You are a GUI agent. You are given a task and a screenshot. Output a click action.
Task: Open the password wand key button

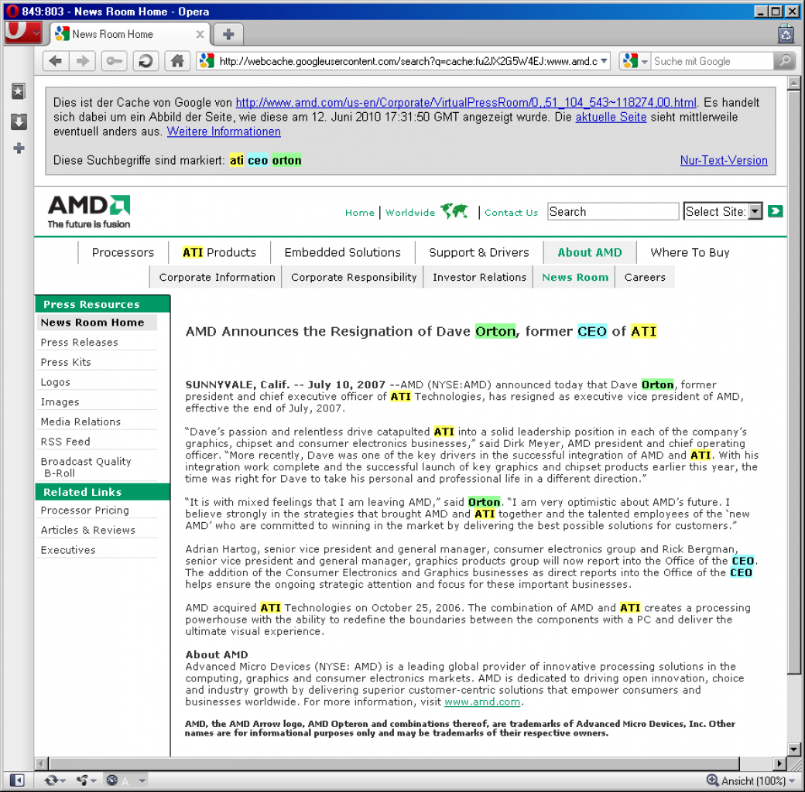tap(115, 61)
